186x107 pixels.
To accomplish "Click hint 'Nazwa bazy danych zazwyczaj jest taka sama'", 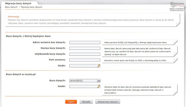I will [140, 51].
